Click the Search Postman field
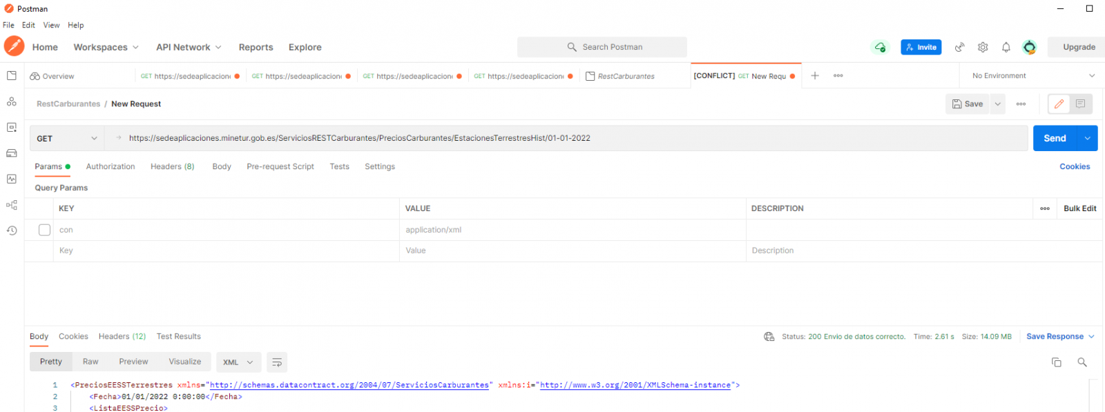This screenshot has height=412, width=1105. click(x=602, y=47)
